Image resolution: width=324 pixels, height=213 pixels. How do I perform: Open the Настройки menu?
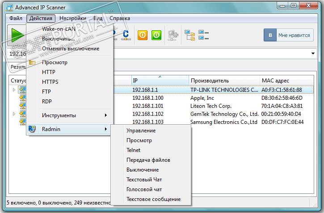pos(73,18)
